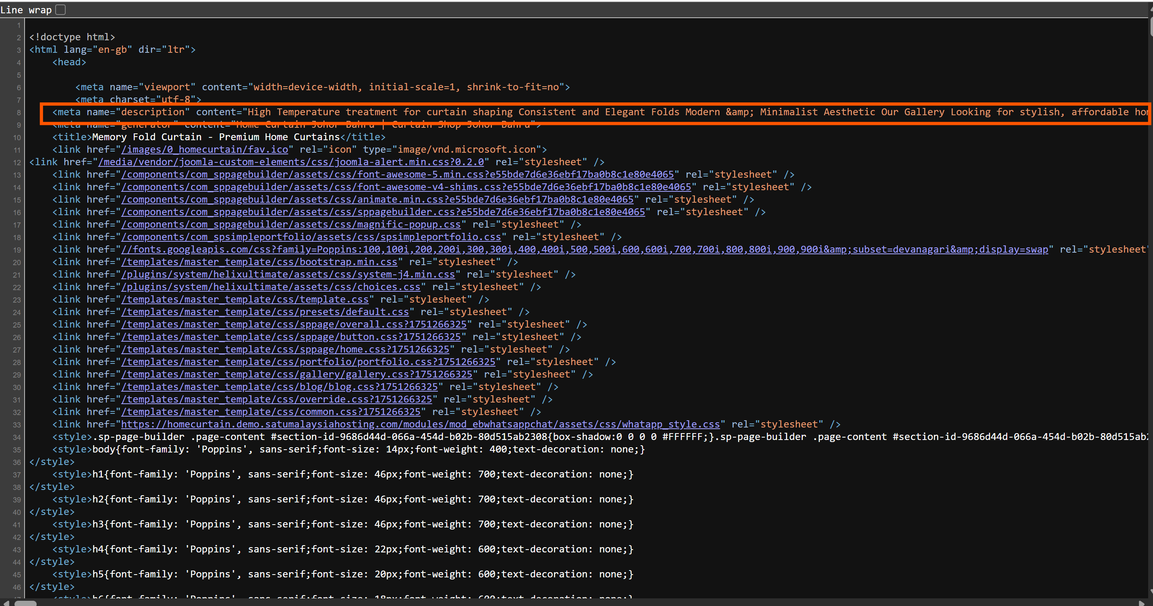
Task: Open gallery.css stylesheet link
Action: point(297,375)
